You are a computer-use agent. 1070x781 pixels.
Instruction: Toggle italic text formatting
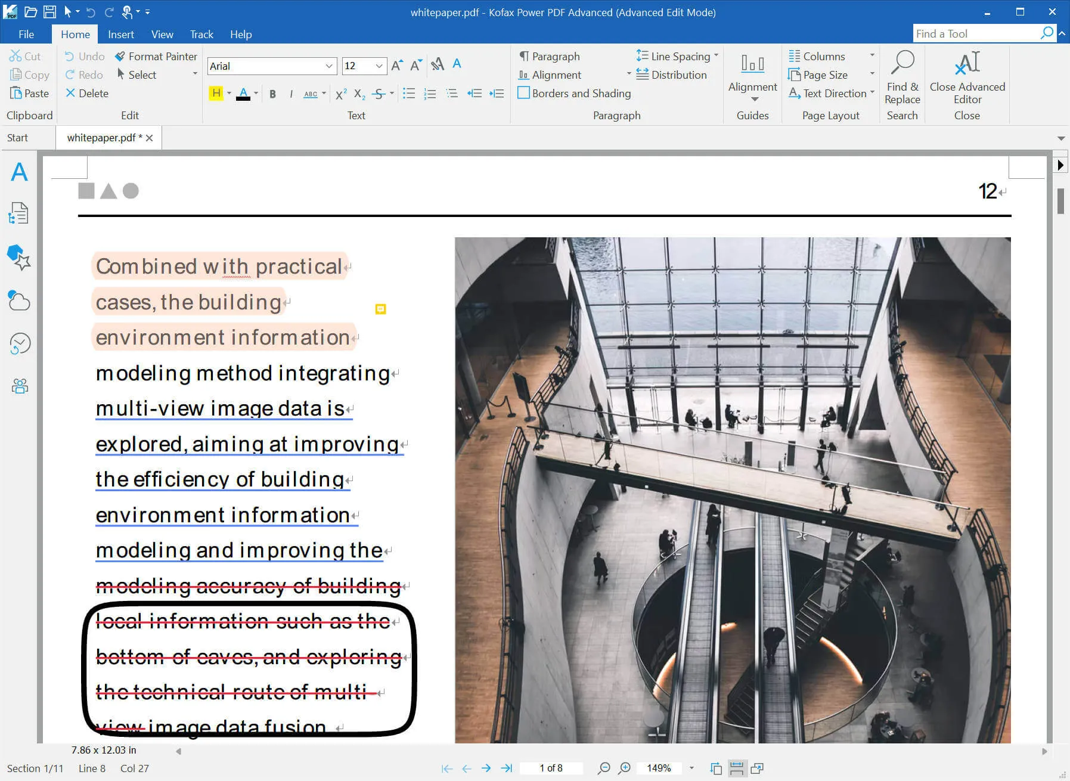point(291,94)
